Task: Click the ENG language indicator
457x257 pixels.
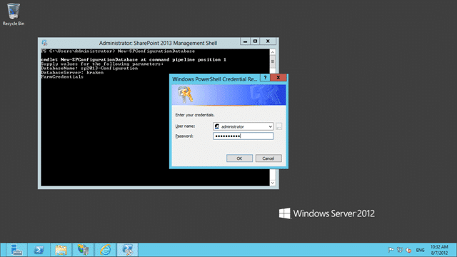Action: point(420,250)
